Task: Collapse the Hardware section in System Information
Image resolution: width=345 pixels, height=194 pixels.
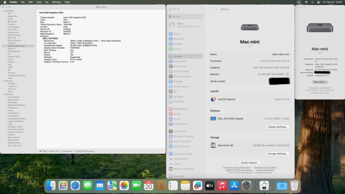Action: tap(3, 11)
